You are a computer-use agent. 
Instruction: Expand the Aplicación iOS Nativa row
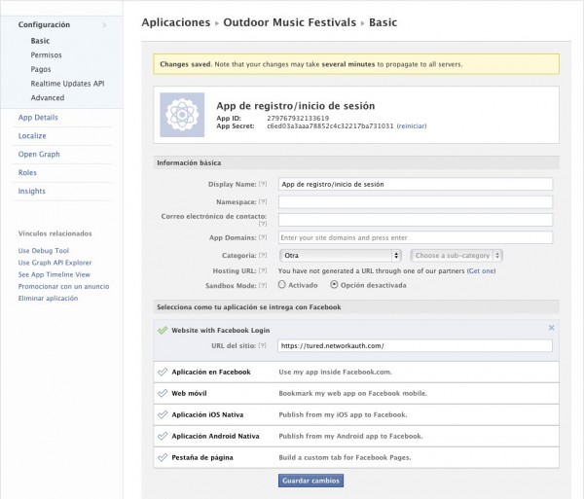(x=356, y=414)
